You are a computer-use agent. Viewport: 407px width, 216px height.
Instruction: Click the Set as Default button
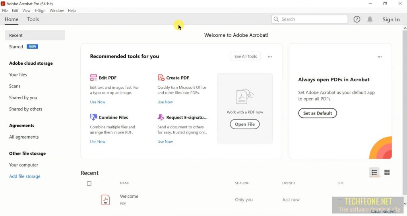[x=318, y=113]
